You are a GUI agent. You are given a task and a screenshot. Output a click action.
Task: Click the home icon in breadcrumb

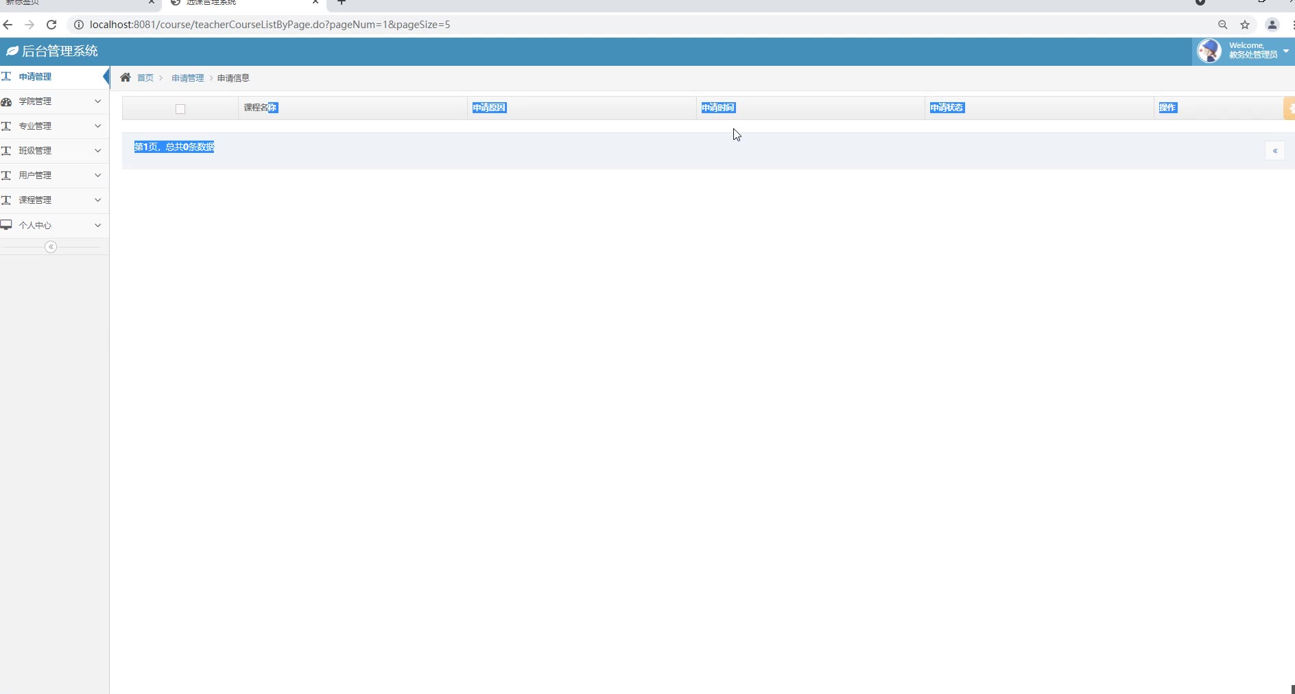126,77
